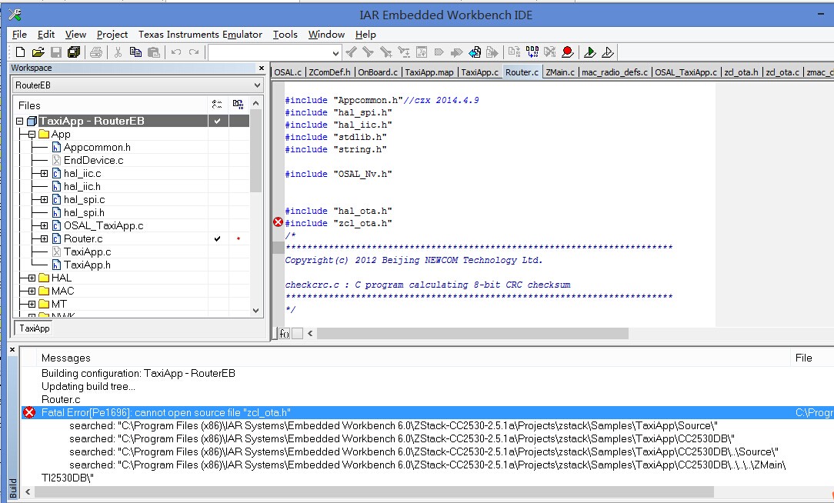The width and height of the screenshot is (834, 503).
Task: Select EndDevice.c in the file tree
Action: (x=94, y=160)
